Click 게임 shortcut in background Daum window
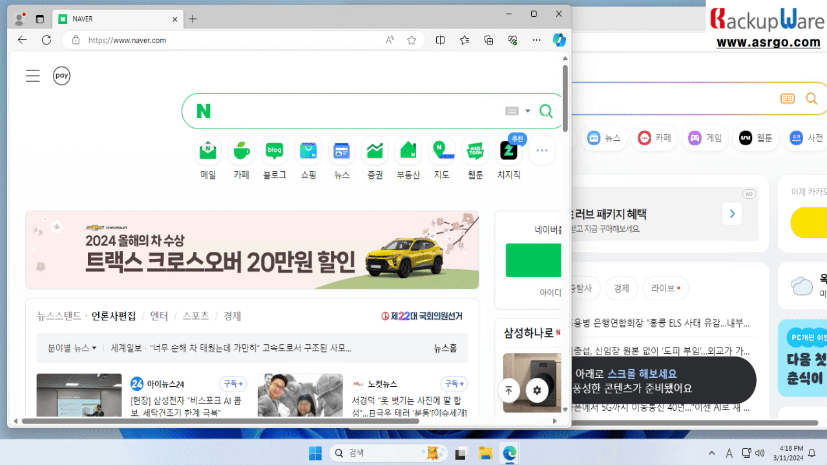 [x=705, y=138]
